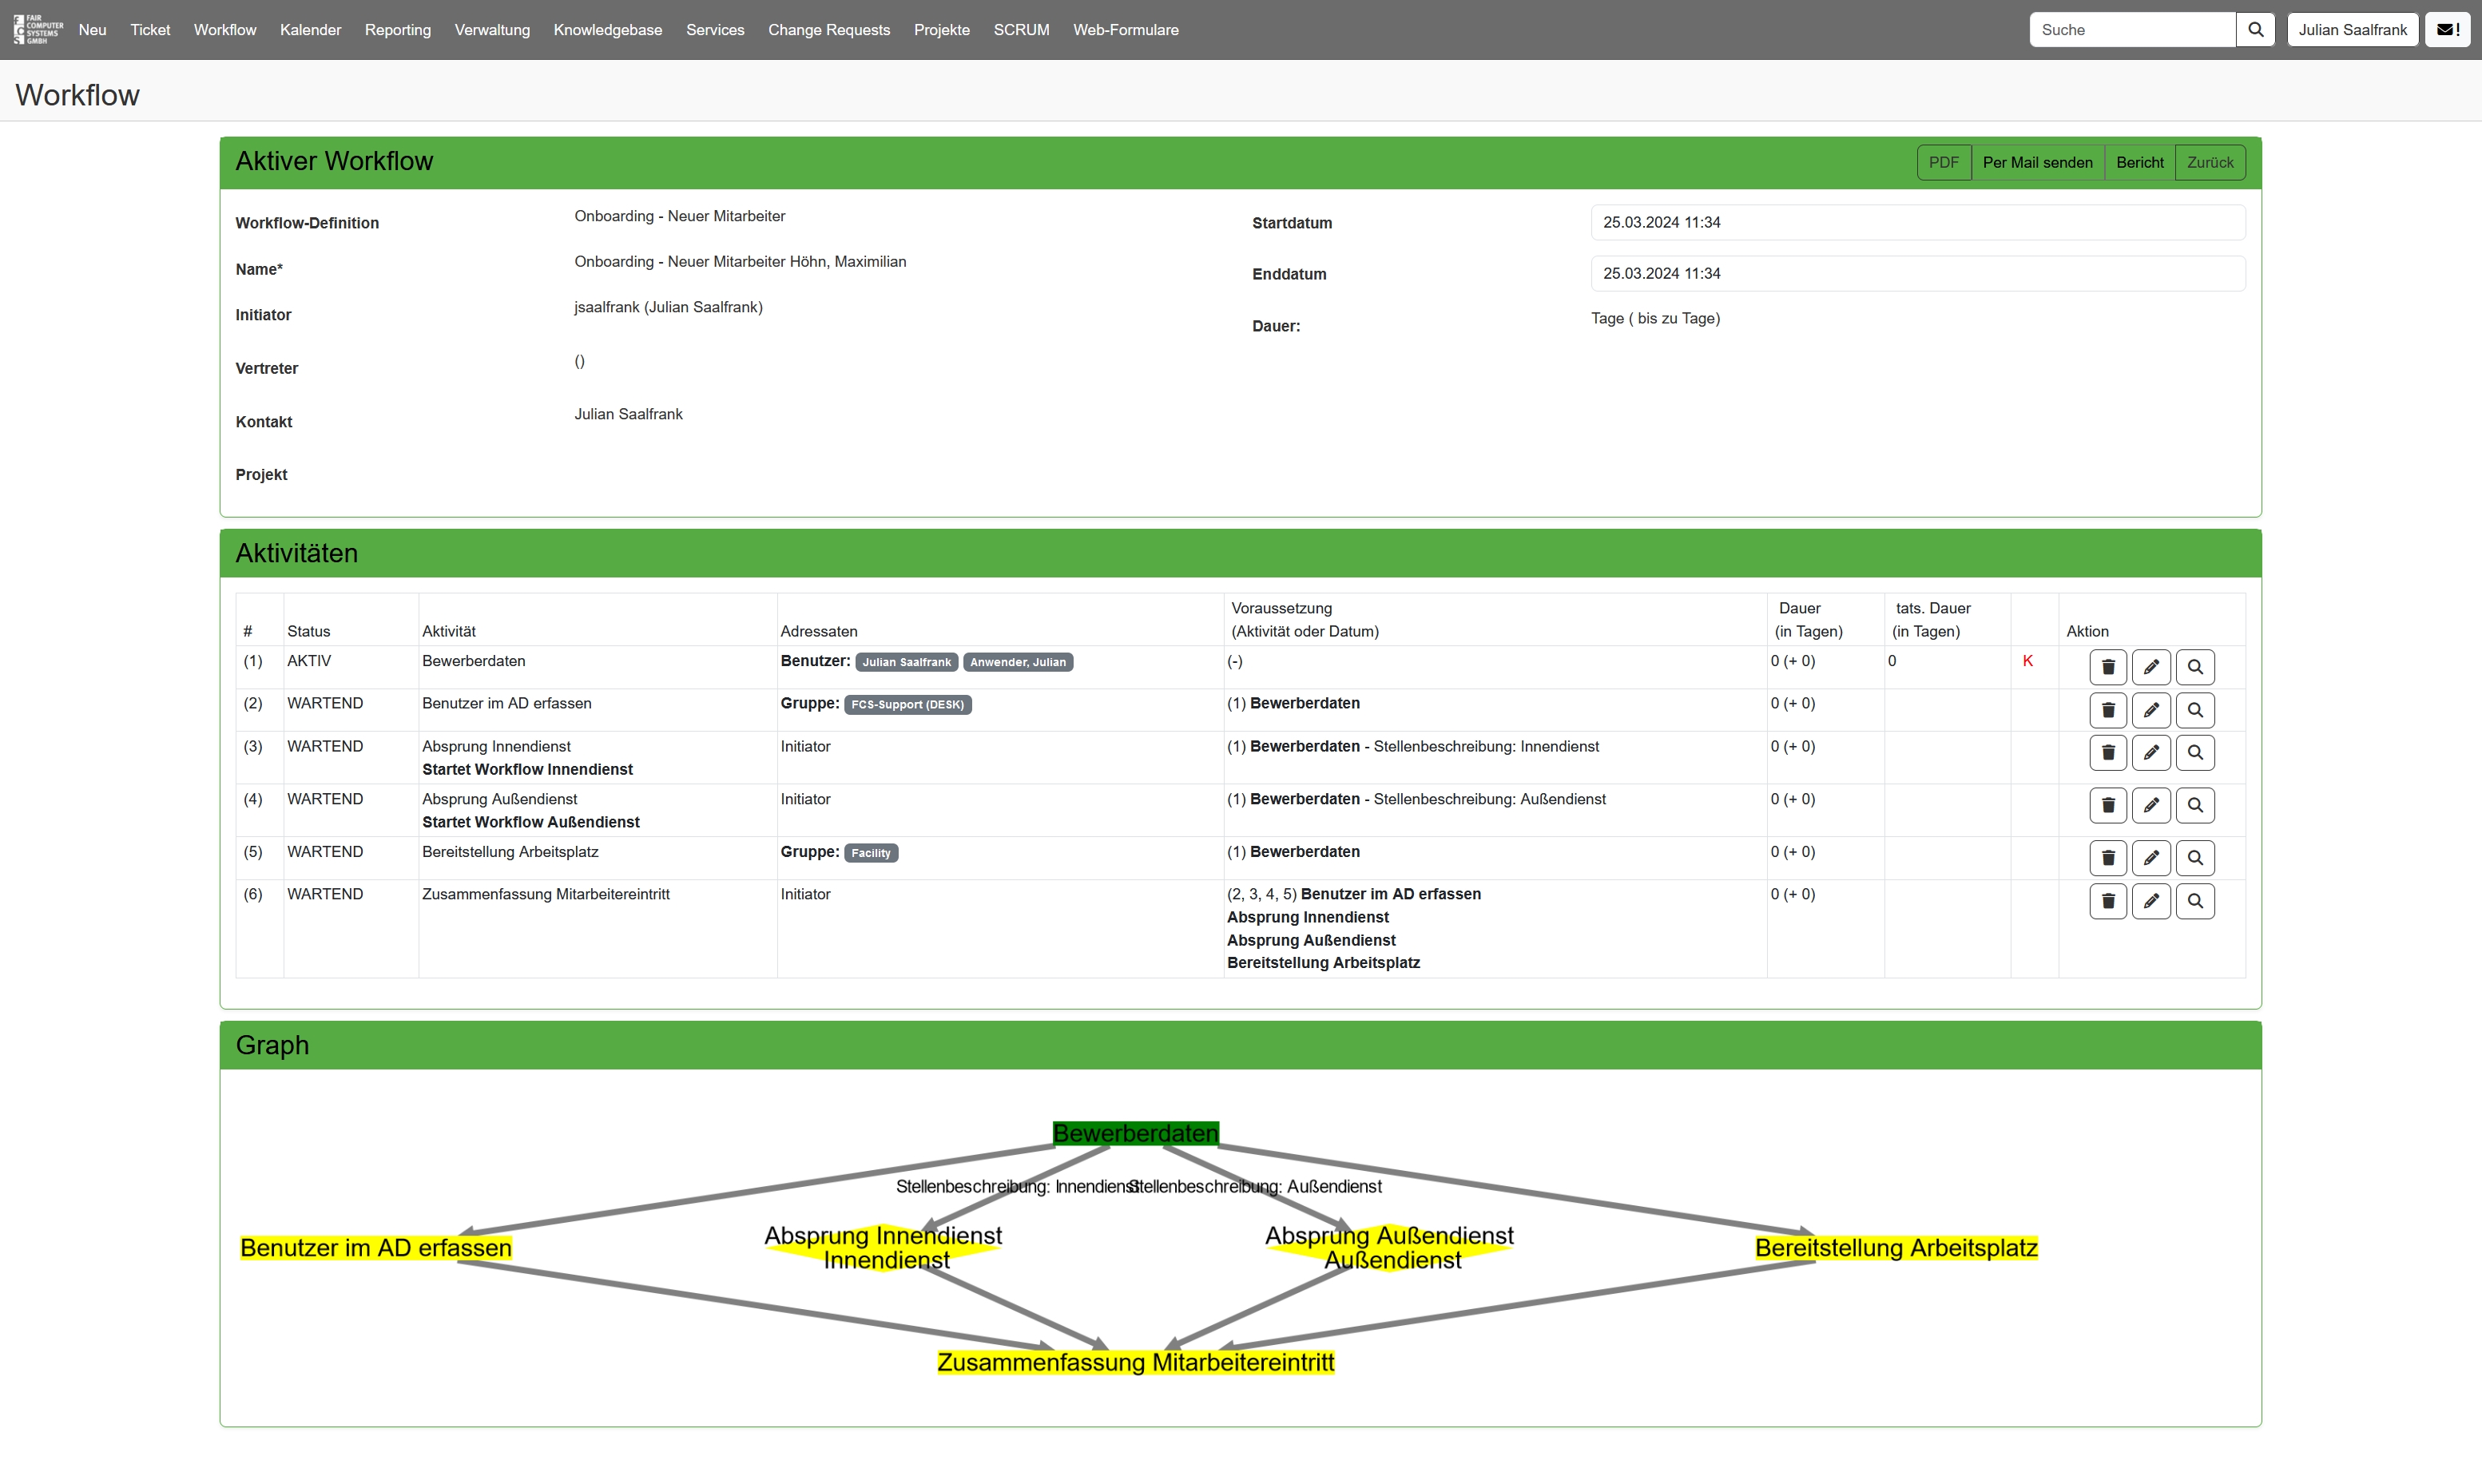Click the Startdatum date field

coord(1917,222)
